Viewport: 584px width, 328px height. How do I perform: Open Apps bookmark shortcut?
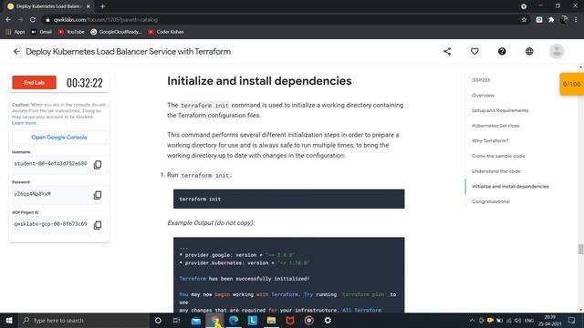[x=16, y=32]
